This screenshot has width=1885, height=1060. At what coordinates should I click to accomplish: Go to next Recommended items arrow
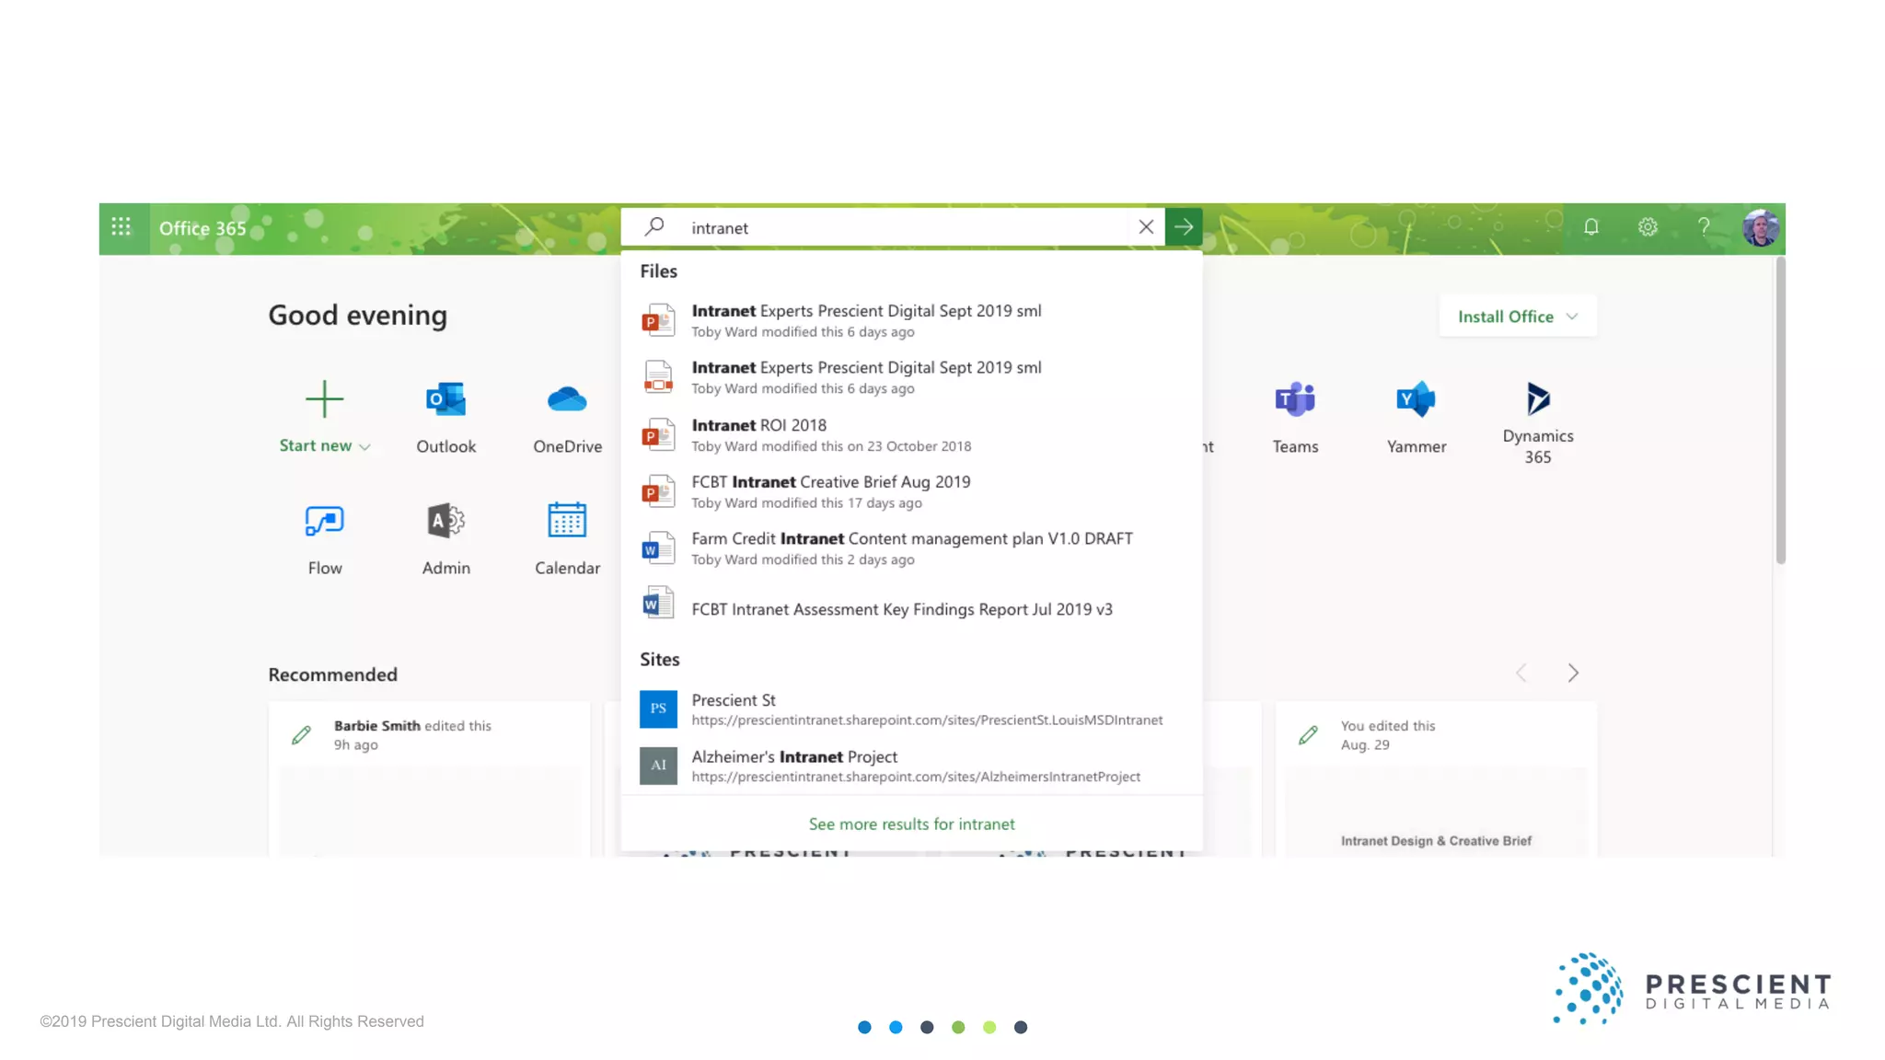point(1573,674)
